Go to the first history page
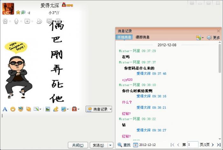 [x=173, y=145]
